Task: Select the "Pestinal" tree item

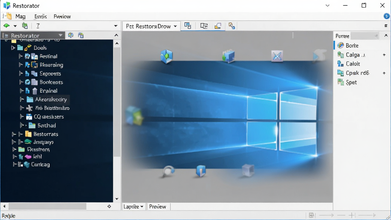Action: [x=48, y=57]
